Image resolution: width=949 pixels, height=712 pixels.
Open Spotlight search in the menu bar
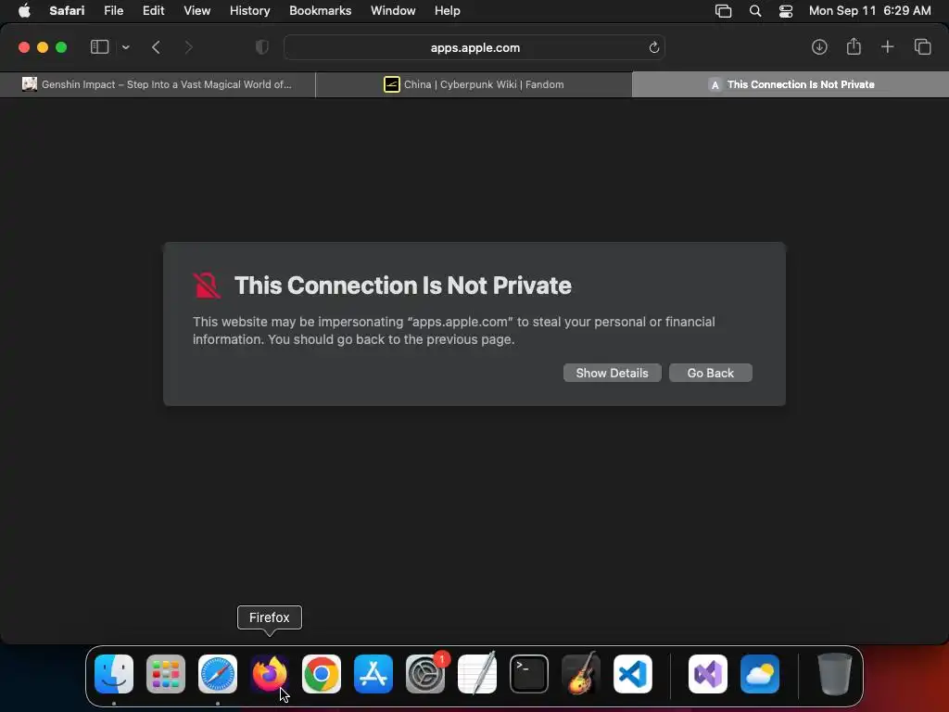[x=754, y=11]
